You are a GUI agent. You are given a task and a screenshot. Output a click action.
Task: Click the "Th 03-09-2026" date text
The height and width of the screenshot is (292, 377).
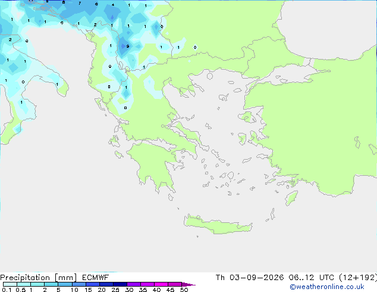tap(250, 278)
